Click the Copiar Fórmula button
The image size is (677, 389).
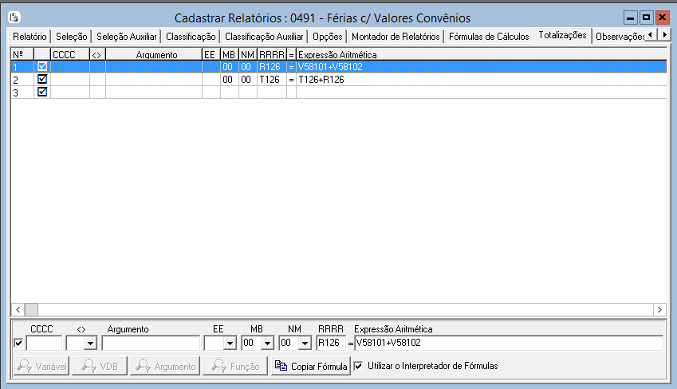click(311, 367)
